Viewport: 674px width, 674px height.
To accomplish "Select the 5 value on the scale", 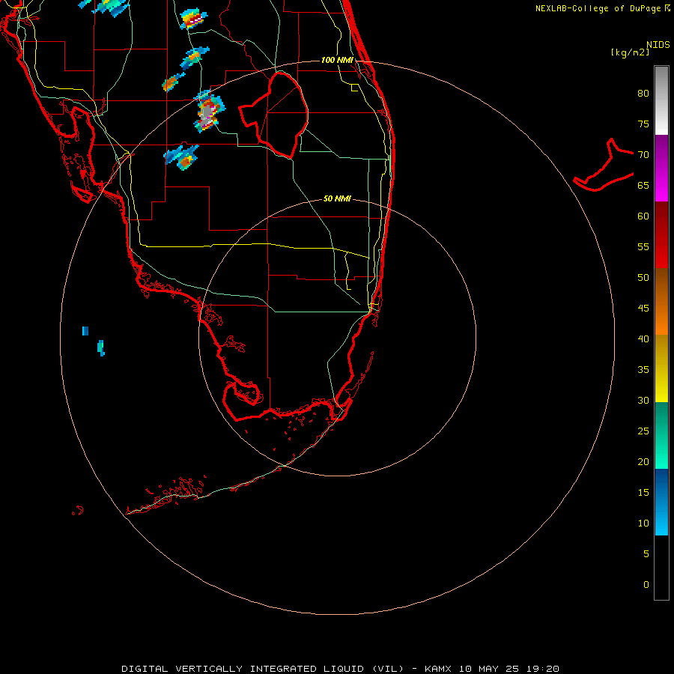I will point(646,553).
